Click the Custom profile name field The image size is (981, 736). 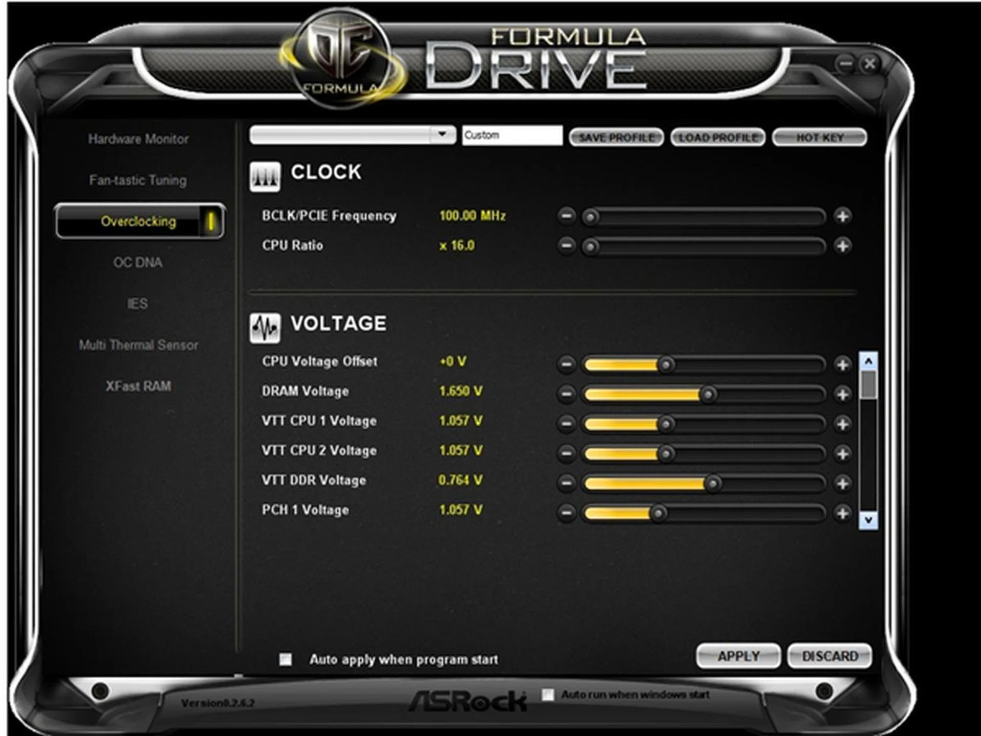pos(512,134)
